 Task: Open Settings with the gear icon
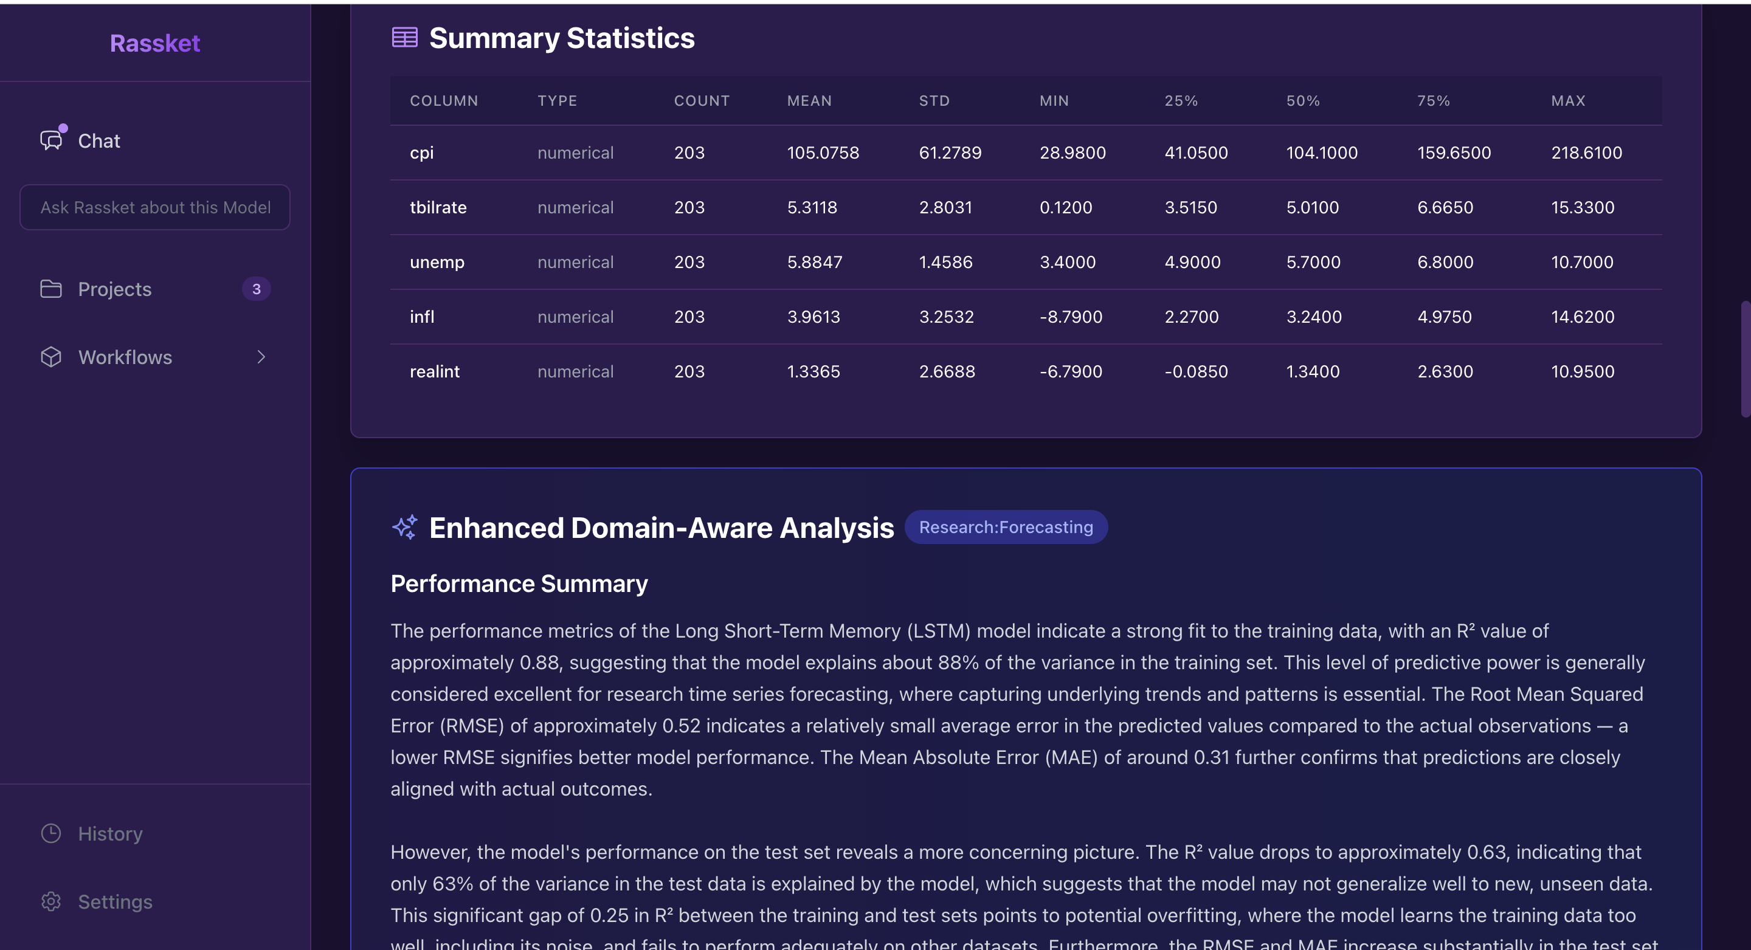[x=51, y=901]
